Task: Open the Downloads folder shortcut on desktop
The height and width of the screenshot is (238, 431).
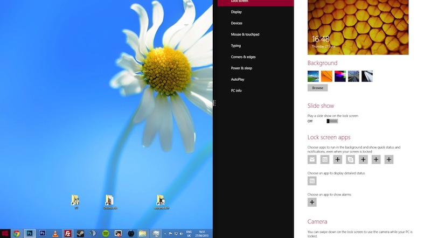Action: 110,201
